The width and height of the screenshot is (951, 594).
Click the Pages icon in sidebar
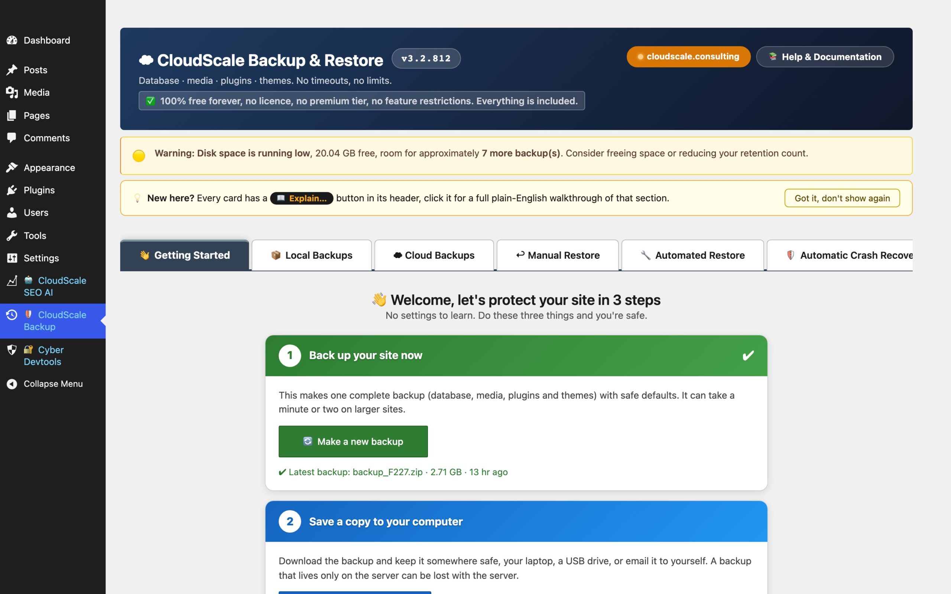(x=12, y=115)
